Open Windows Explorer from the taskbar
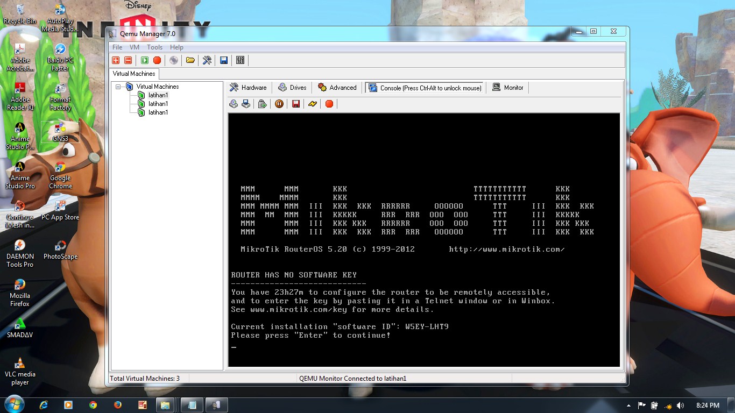The height and width of the screenshot is (413, 735). pos(166,405)
